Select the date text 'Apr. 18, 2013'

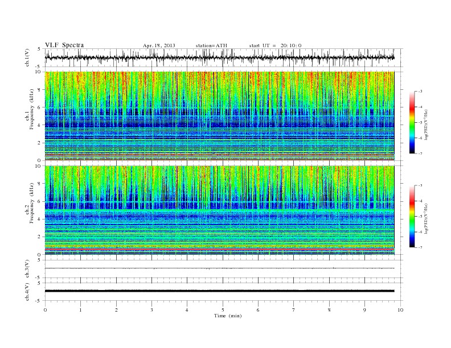tap(159, 45)
